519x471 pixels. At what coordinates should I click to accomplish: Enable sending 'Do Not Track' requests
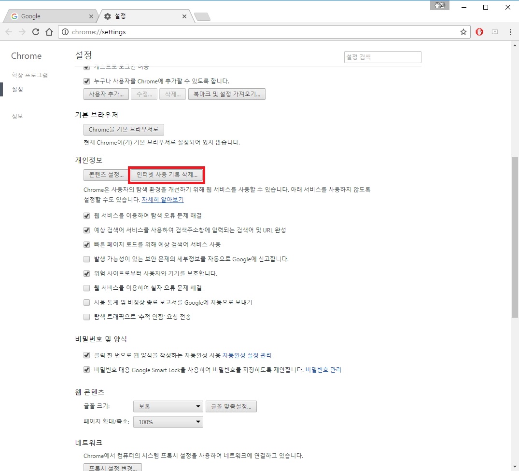click(x=86, y=317)
